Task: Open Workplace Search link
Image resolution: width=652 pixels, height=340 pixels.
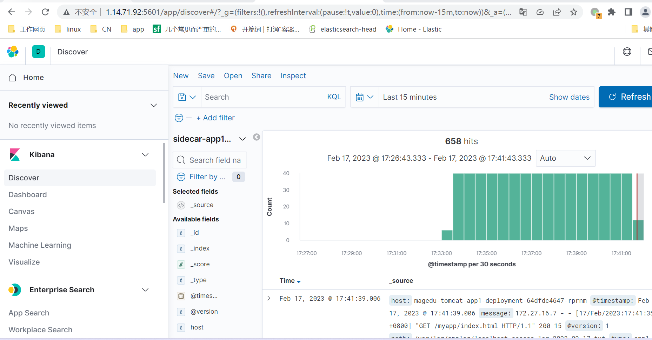Action: coord(40,330)
